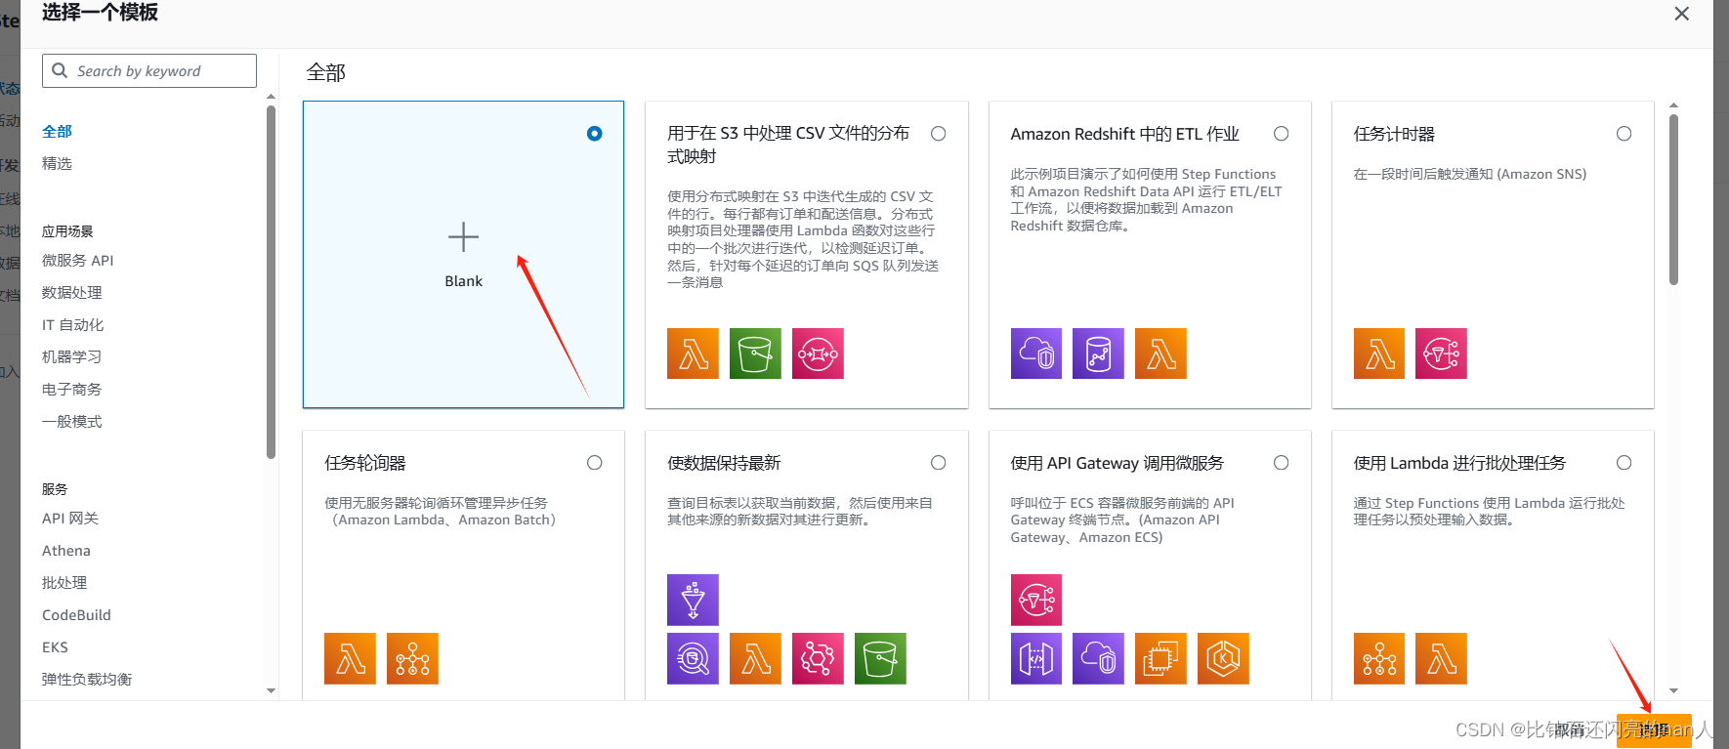Click the green S3 bucket icon in CSV card
This screenshot has width=1729, height=749.
755,354
